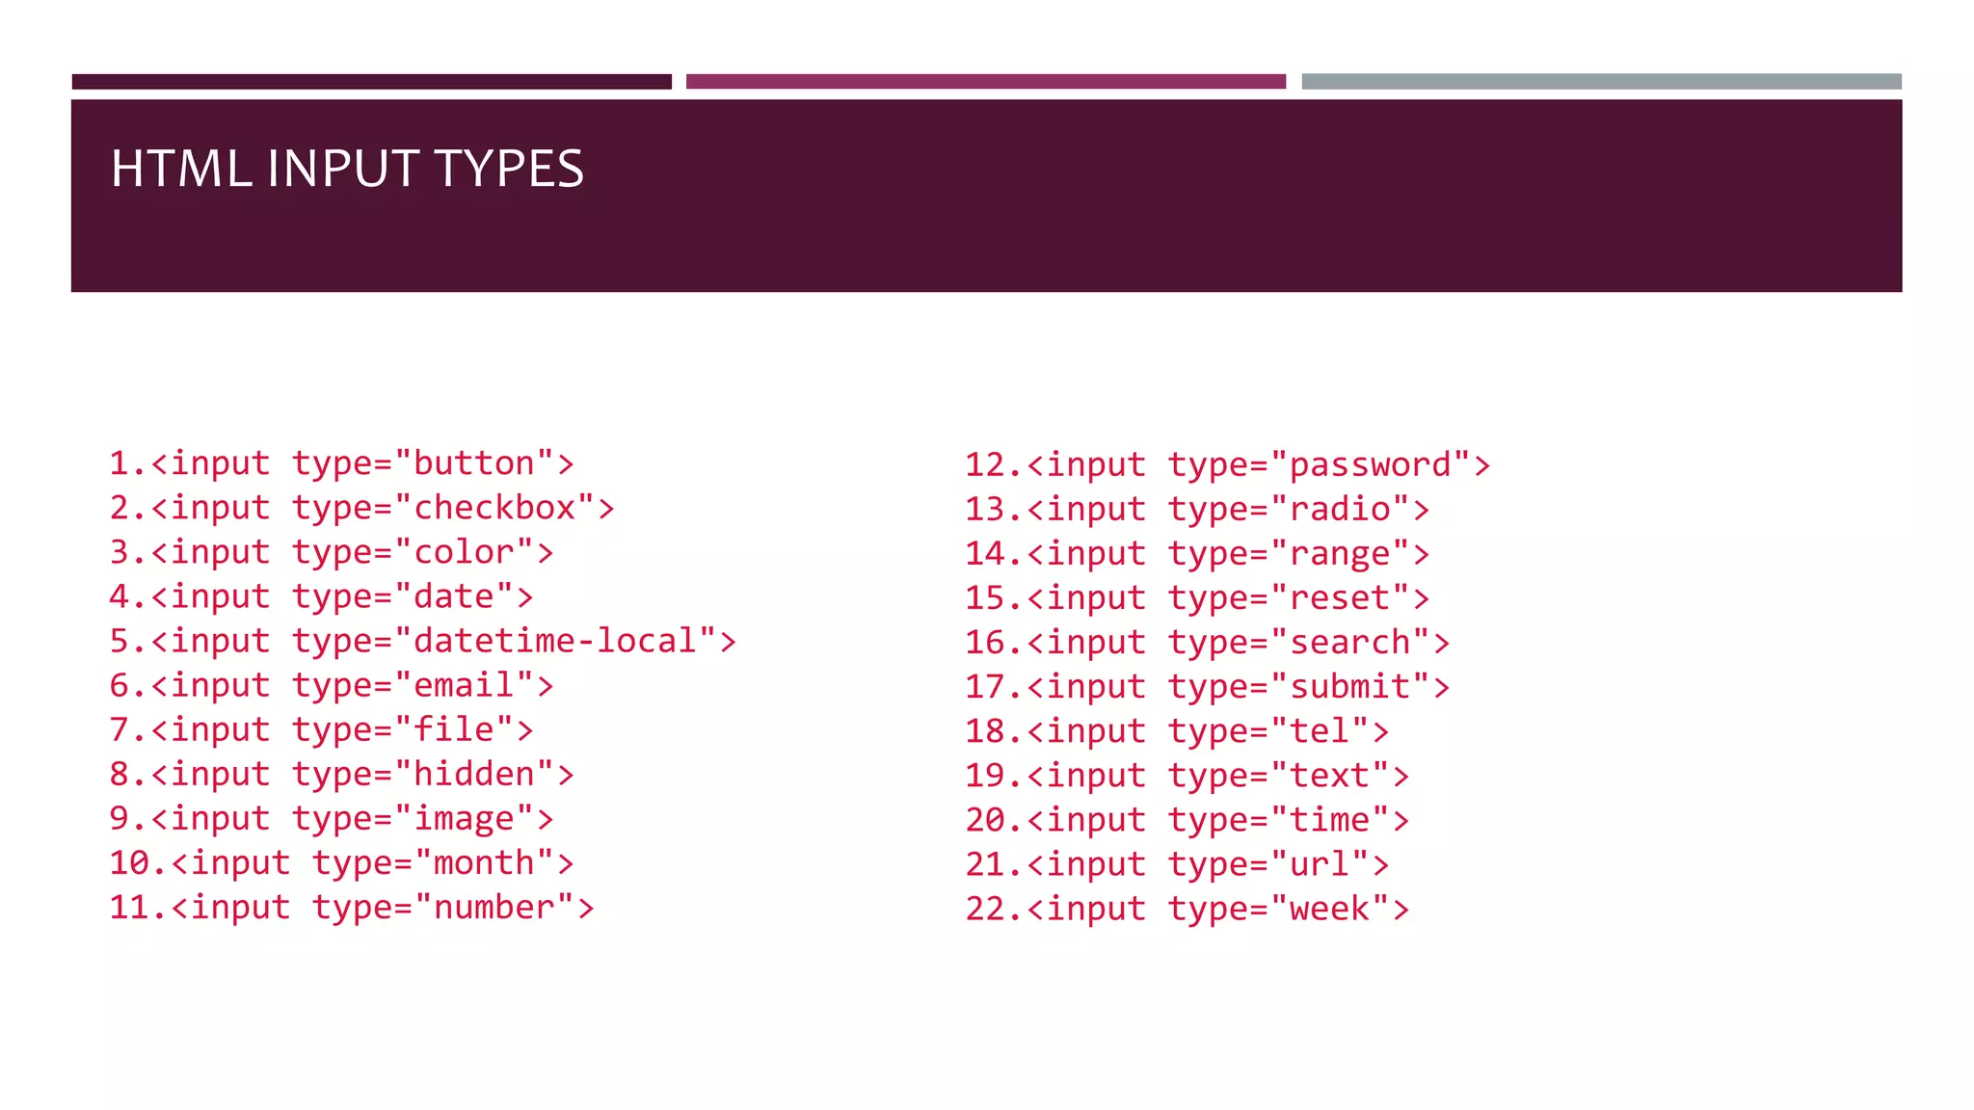Click the input type="date" entry

321,596
